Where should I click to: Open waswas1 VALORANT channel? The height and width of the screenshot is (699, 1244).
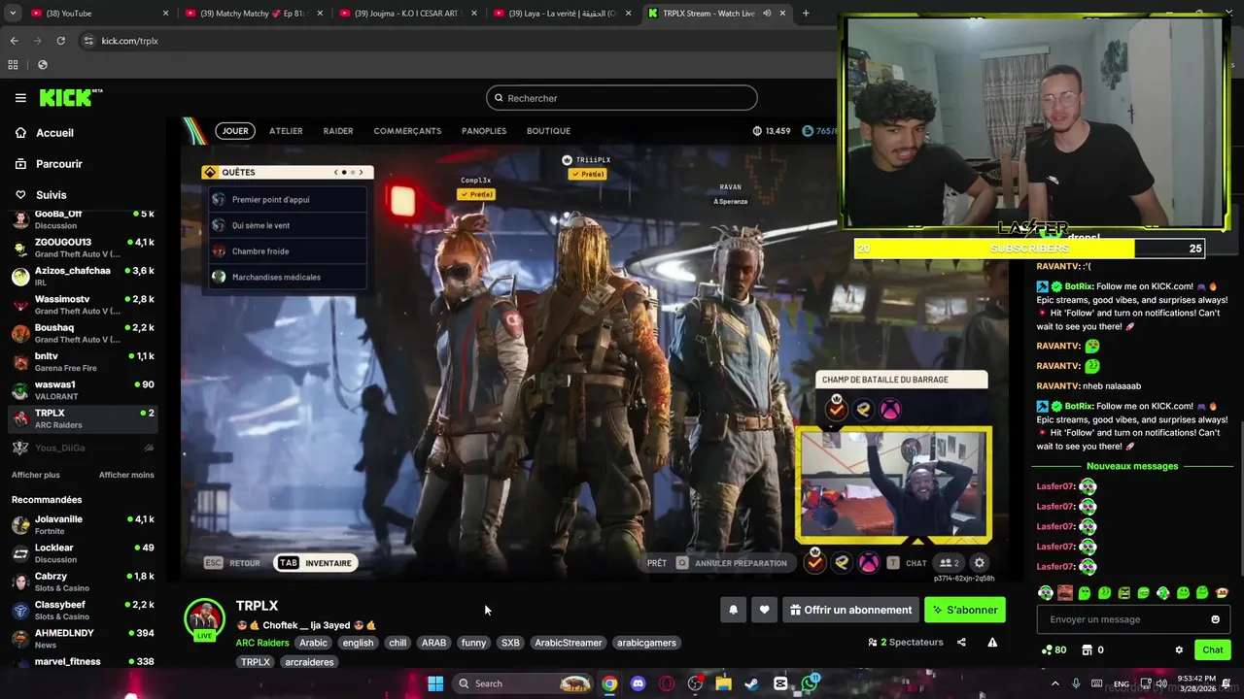[83, 390]
